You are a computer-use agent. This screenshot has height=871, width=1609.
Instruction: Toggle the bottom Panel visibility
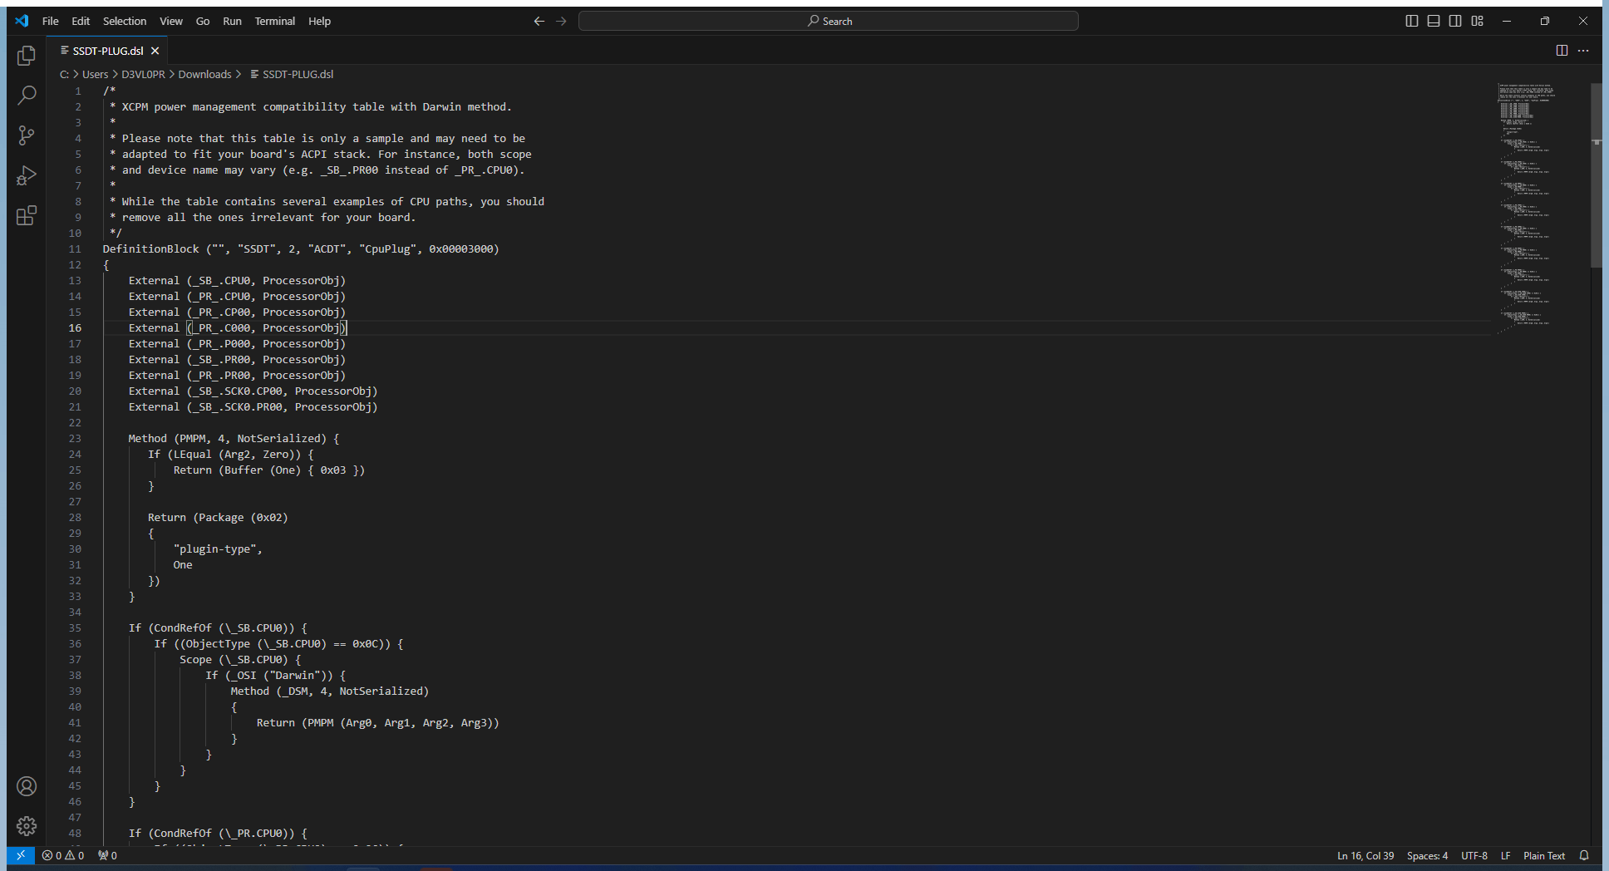(1434, 21)
